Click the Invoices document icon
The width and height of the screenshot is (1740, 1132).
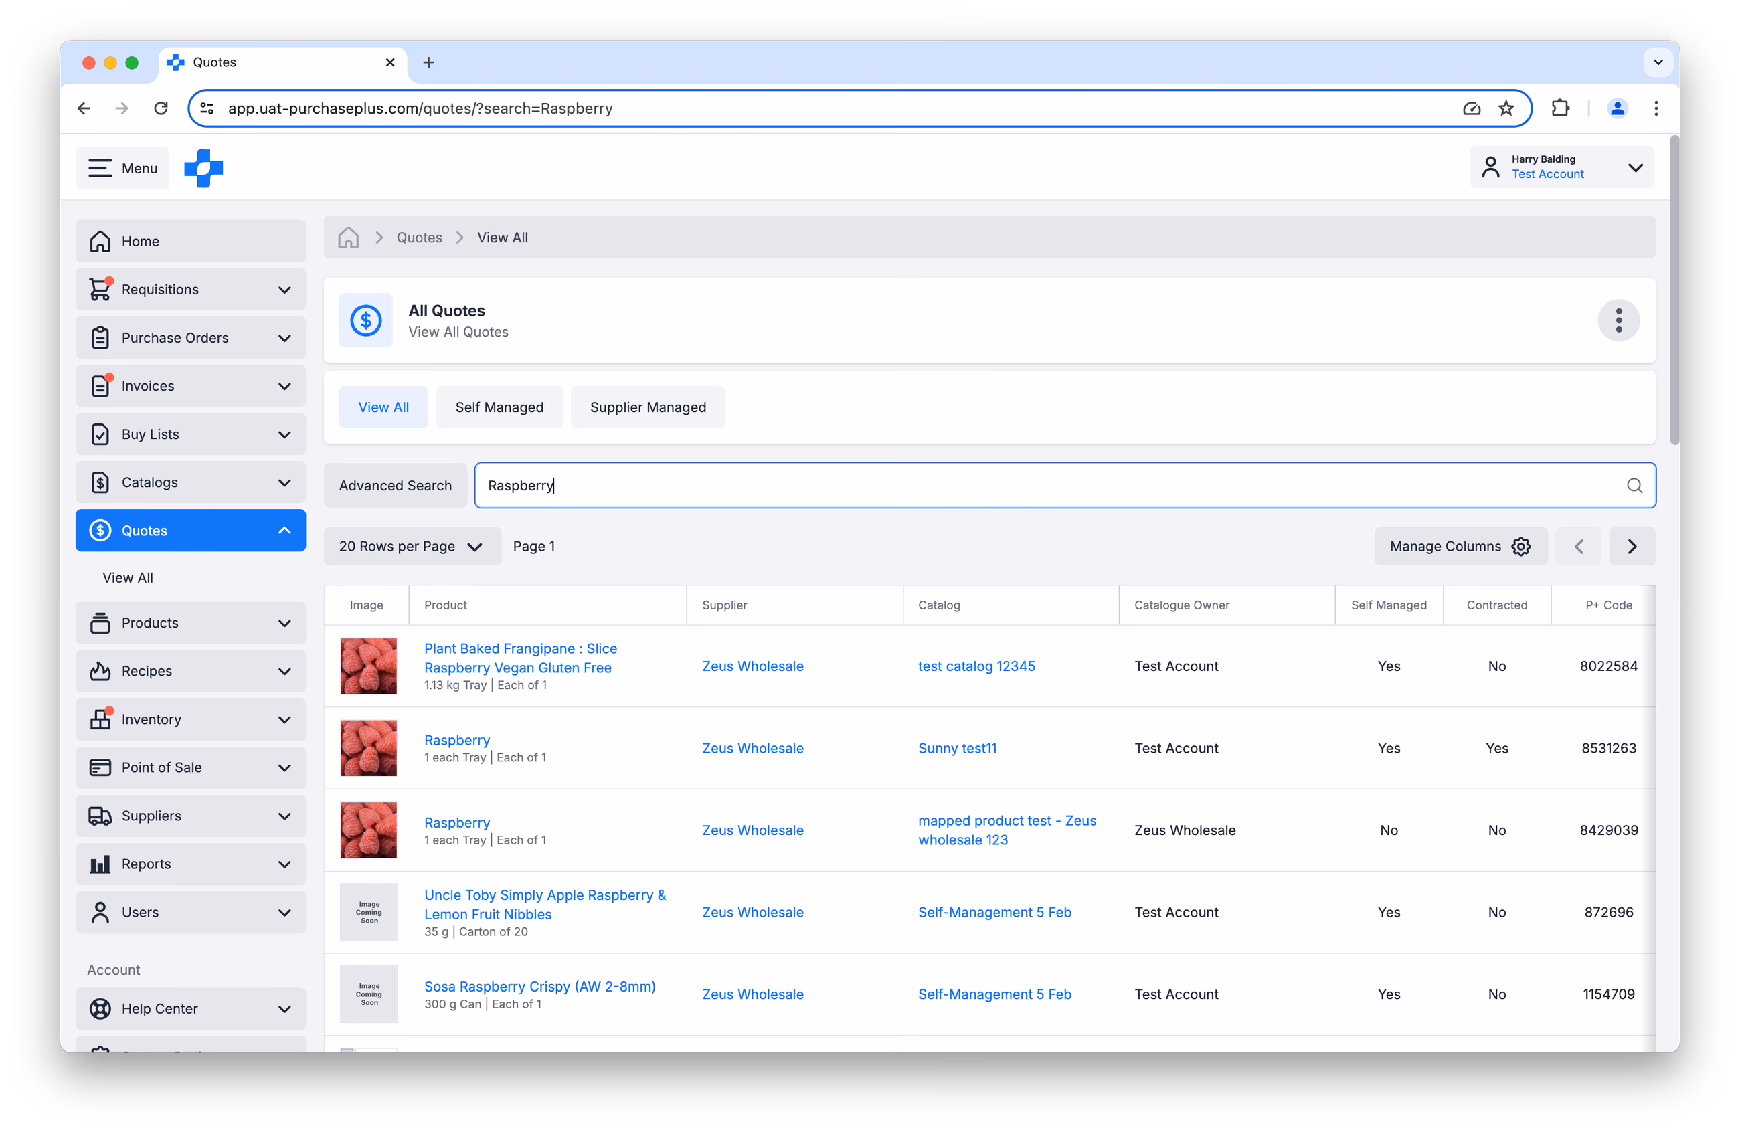[100, 386]
